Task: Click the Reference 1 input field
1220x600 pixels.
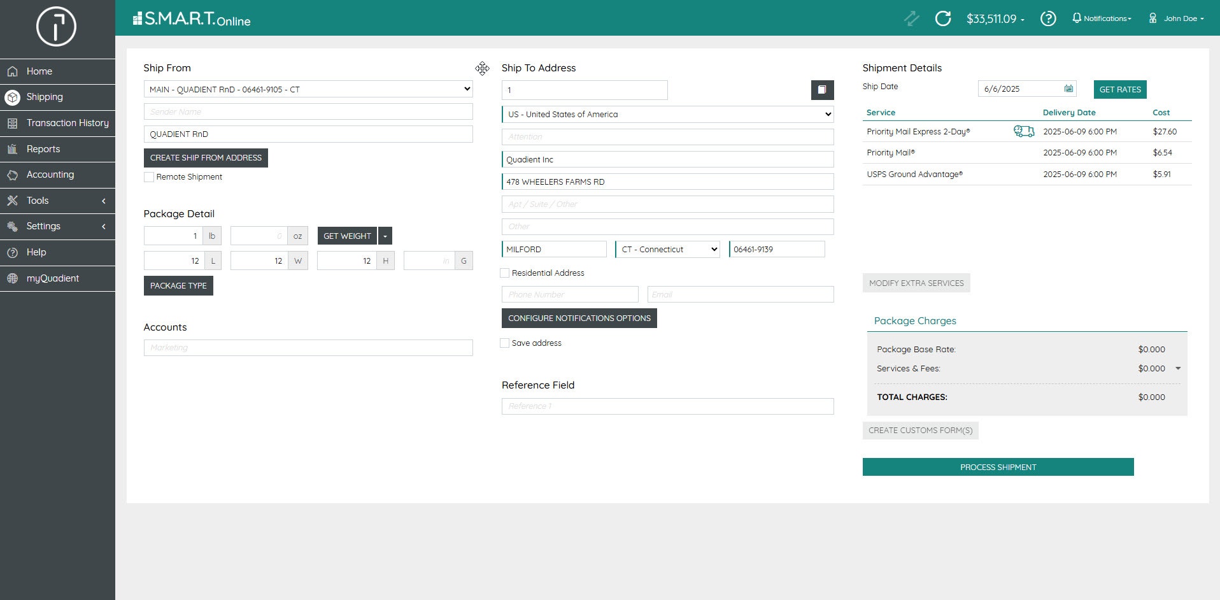Action: click(667, 406)
